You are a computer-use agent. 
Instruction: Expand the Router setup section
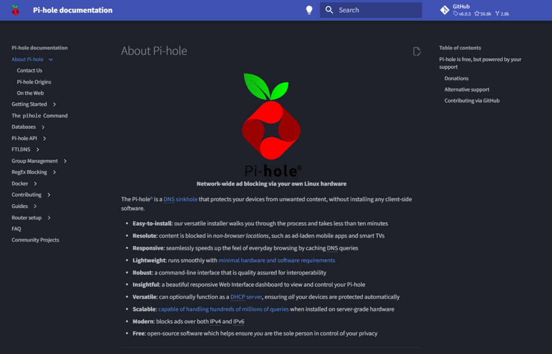[x=49, y=218]
